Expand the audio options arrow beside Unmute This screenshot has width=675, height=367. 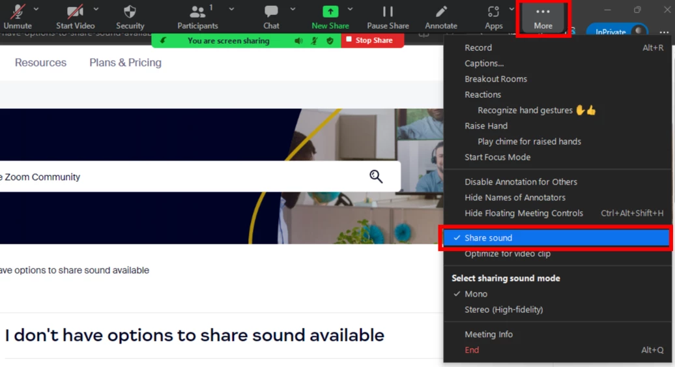pos(36,8)
